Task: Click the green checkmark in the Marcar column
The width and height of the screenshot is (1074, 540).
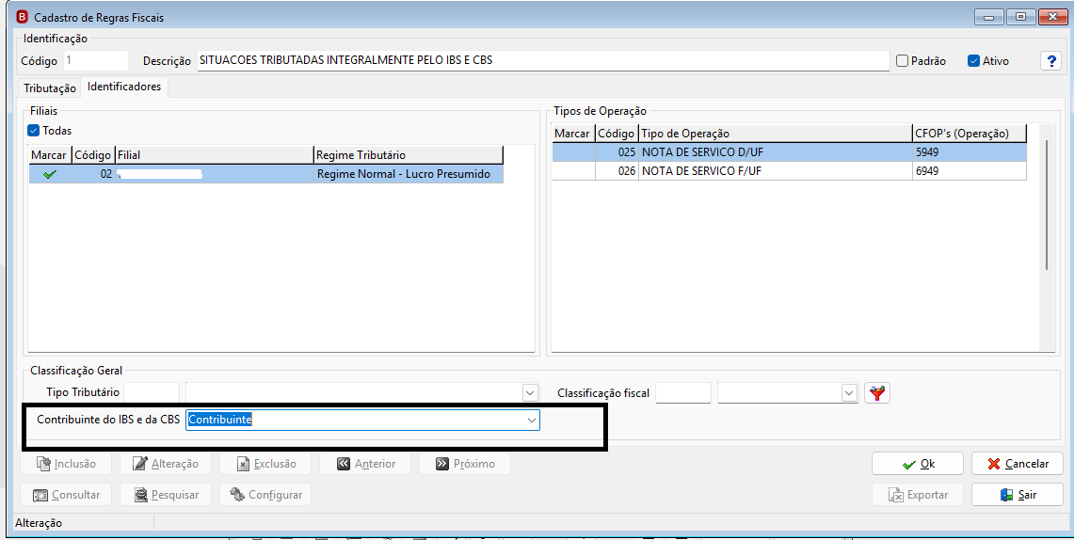Action: pyautogui.click(x=49, y=175)
